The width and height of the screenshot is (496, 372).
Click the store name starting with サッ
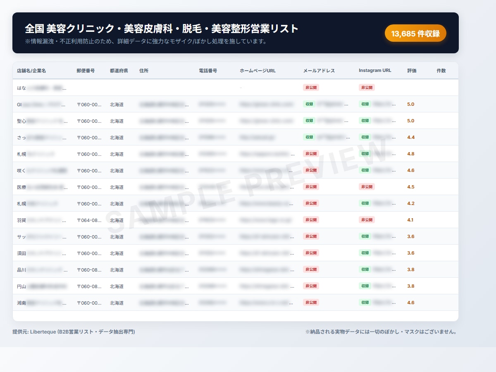coord(42,236)
